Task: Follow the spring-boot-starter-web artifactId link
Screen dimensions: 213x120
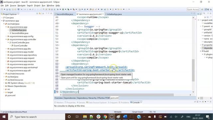Action: coord(100,70)
